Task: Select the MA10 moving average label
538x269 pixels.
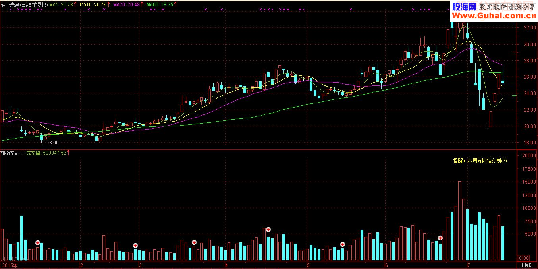Action: click(93, 5)
